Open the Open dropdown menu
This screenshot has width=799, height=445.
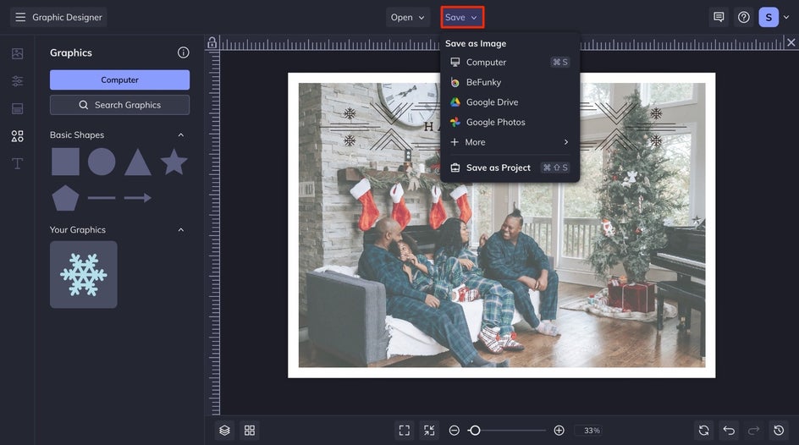407,17
